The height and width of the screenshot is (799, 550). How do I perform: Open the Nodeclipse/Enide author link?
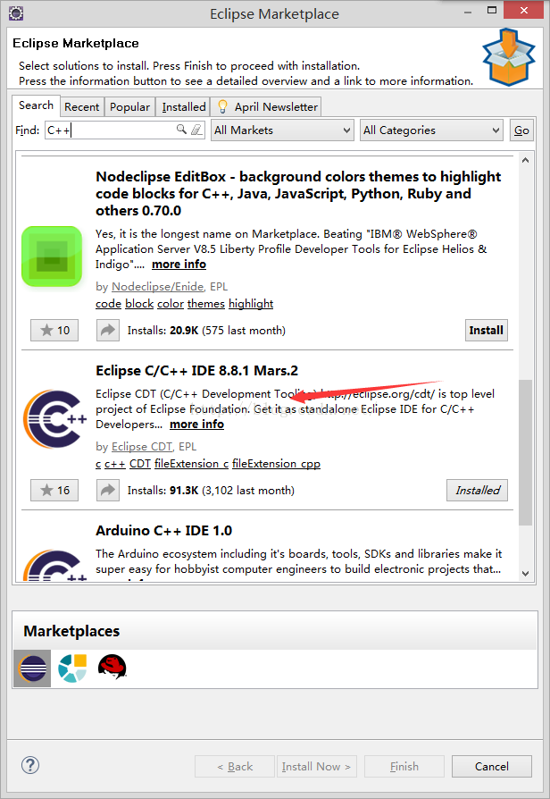click(x=157, y=287)
